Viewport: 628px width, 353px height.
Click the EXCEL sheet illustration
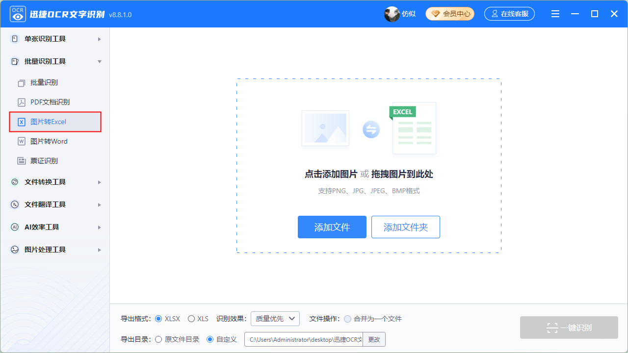[x=413, y=128]
